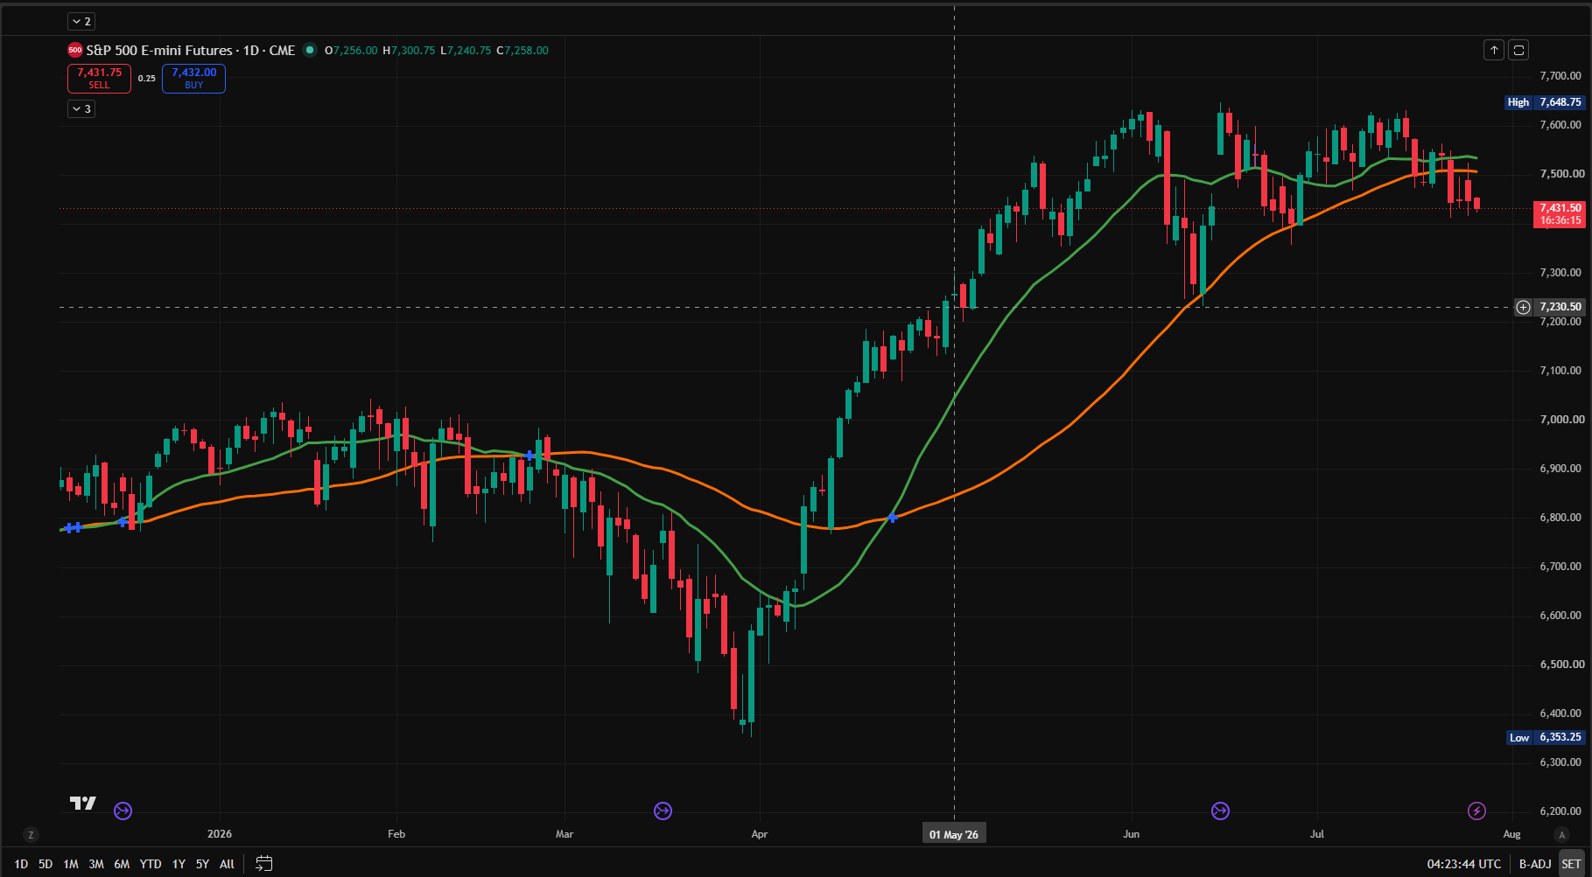Click the maximize chart pane icon
This screenshot has width=1592, height=877.
point(1519,50)
